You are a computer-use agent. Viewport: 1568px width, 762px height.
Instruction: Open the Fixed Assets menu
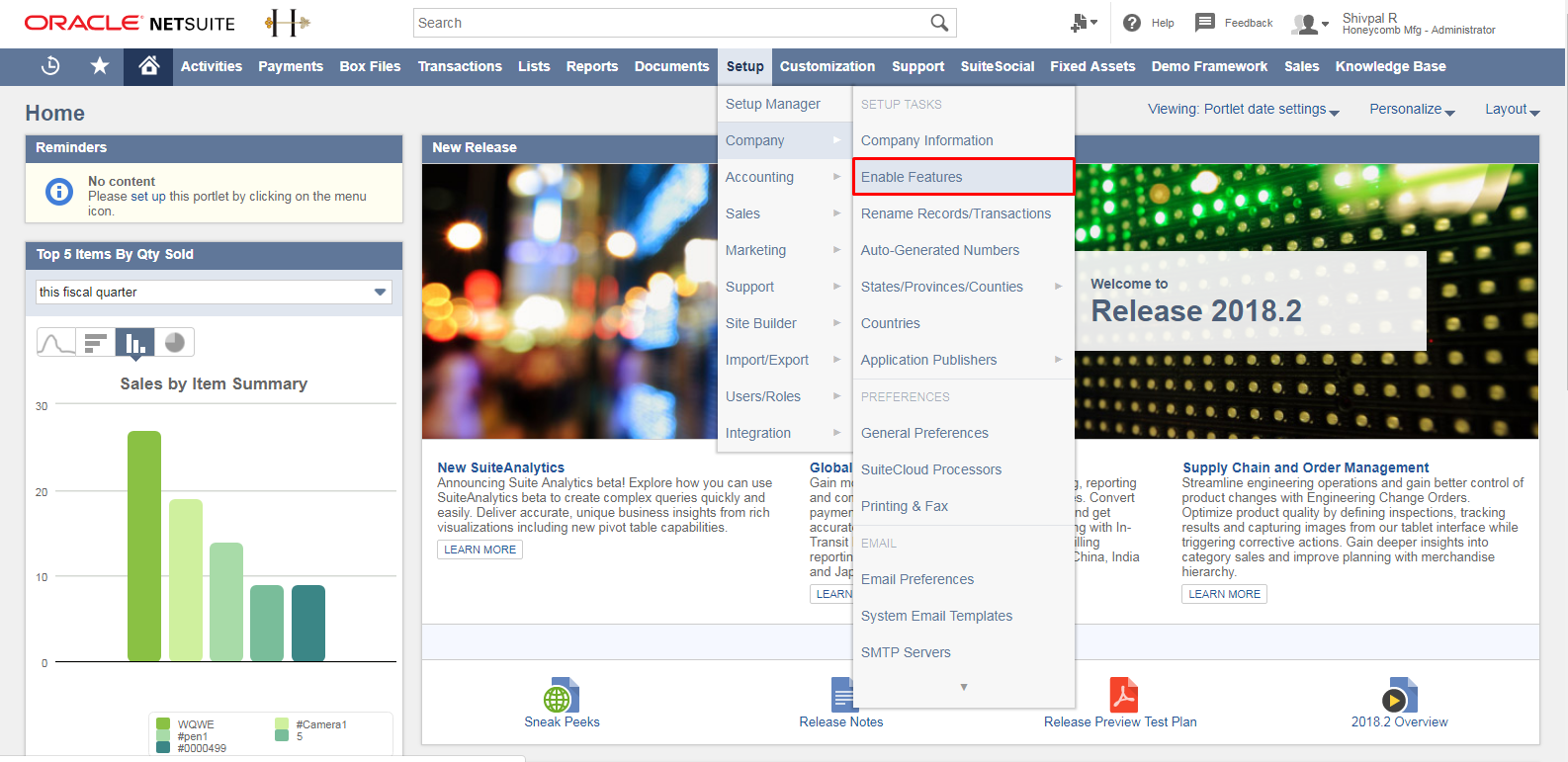(x=1092, y=66)
